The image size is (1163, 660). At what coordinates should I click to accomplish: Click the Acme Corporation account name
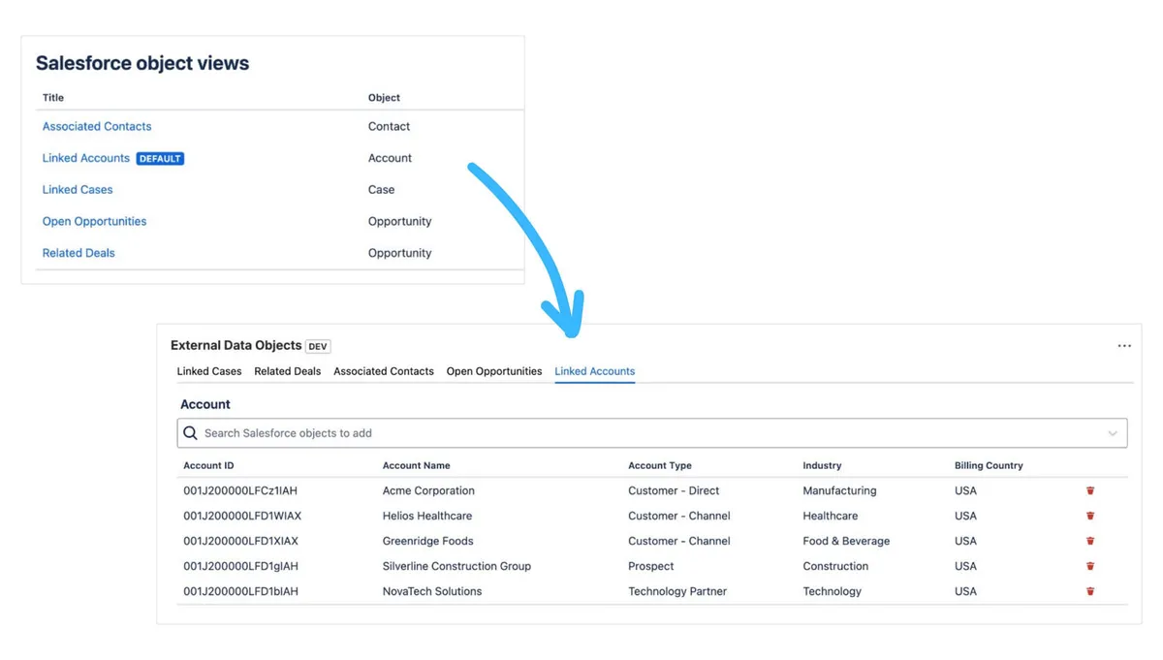pos(428,490)
